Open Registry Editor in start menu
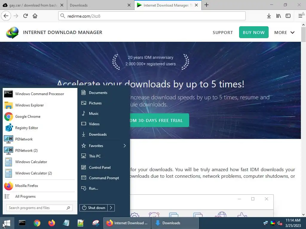Image resolution: width=306 pixels, height=229 pixels. (40, 128)
